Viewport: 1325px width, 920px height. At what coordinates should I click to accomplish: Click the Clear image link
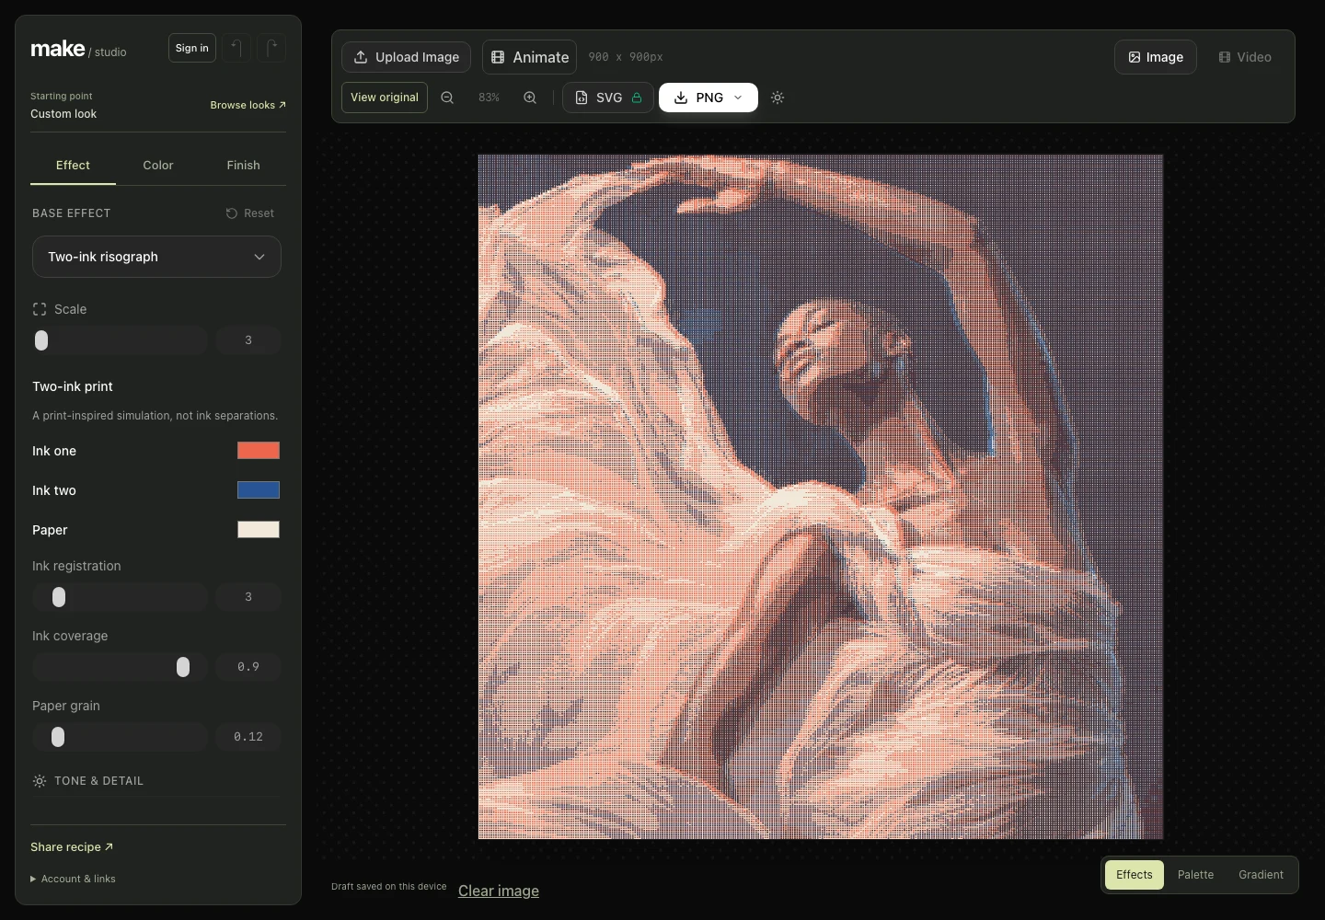point(499,891)
